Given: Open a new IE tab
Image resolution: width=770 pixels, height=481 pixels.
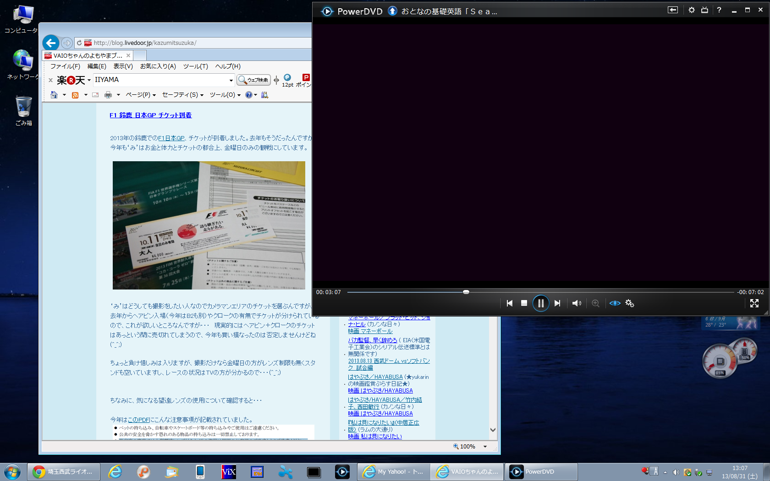Looking at the screenshot, I should pyautogui.click(x=140, y=55).
